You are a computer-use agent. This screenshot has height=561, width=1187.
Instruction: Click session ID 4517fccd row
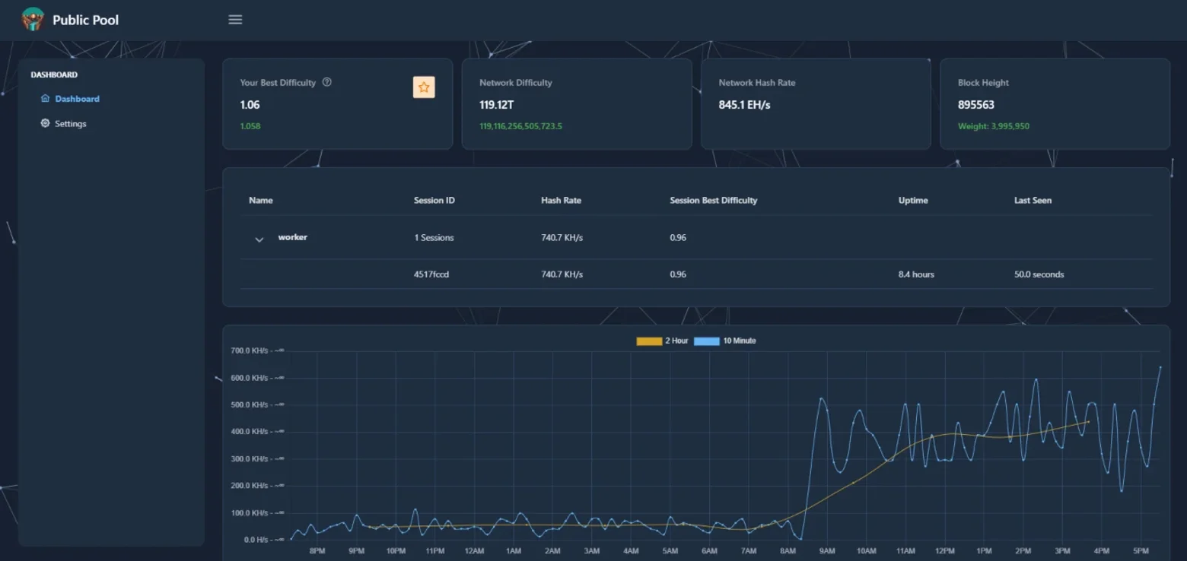pos(696,274)
